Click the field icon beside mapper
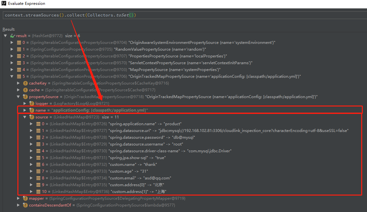The image size is (367, 212). [25, 198]
